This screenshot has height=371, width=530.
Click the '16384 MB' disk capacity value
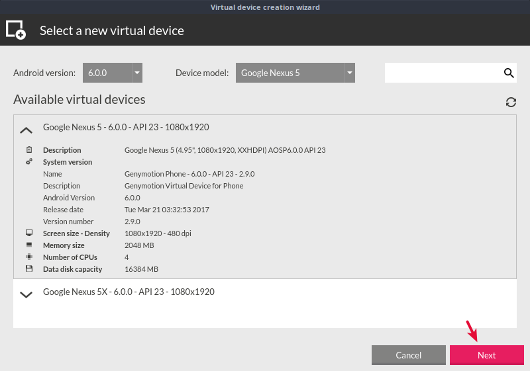pyautogui.click(x=141, y=269)
